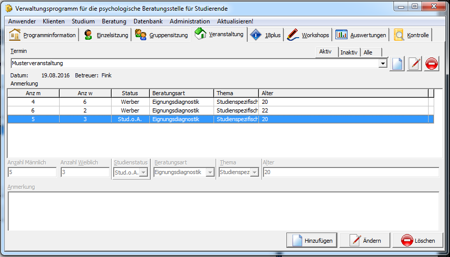Switch to Einzelsitzung tab
Viewport: 450px width, 257px height.
tap(106, 35)
